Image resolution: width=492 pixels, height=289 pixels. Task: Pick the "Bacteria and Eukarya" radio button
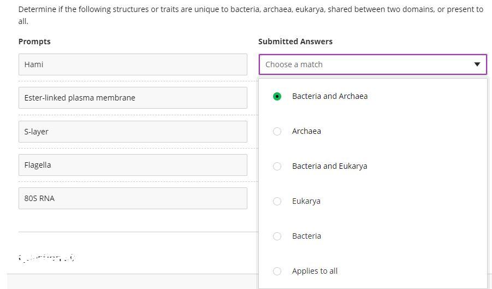pos(277,166)
